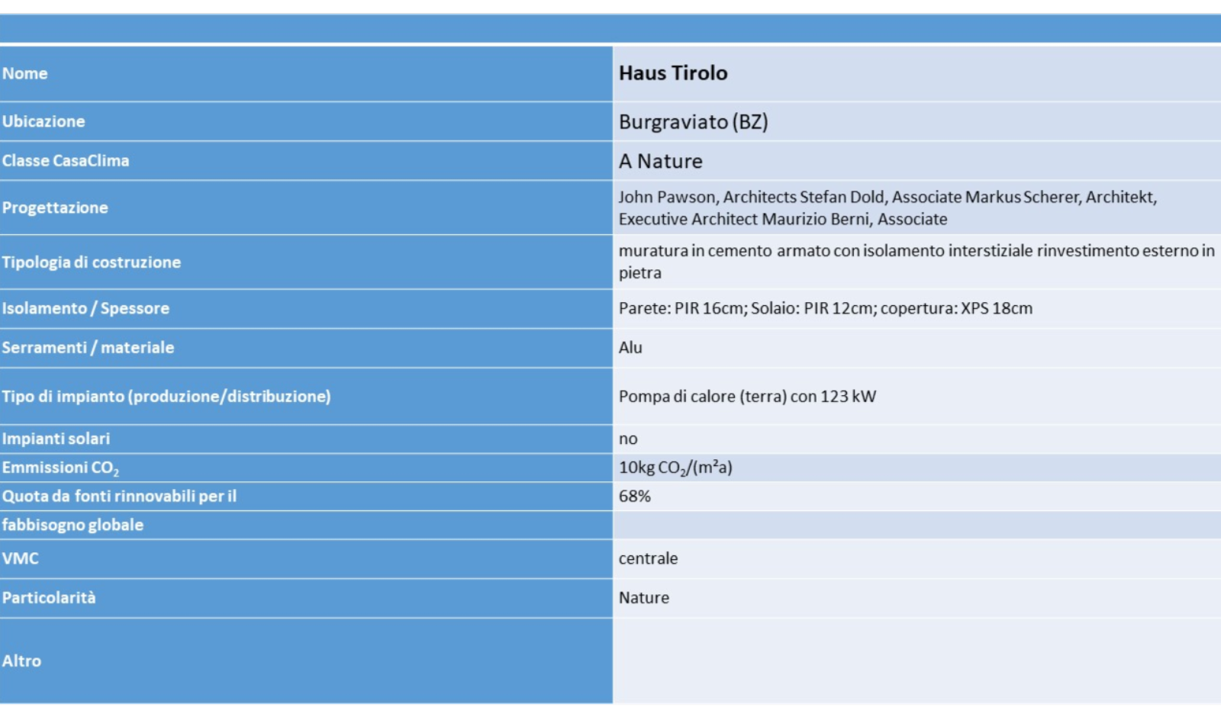Select the 'Parete: PIR 16cm' insulation values
The image size is (1221, 717).
(x=825, y=309)
